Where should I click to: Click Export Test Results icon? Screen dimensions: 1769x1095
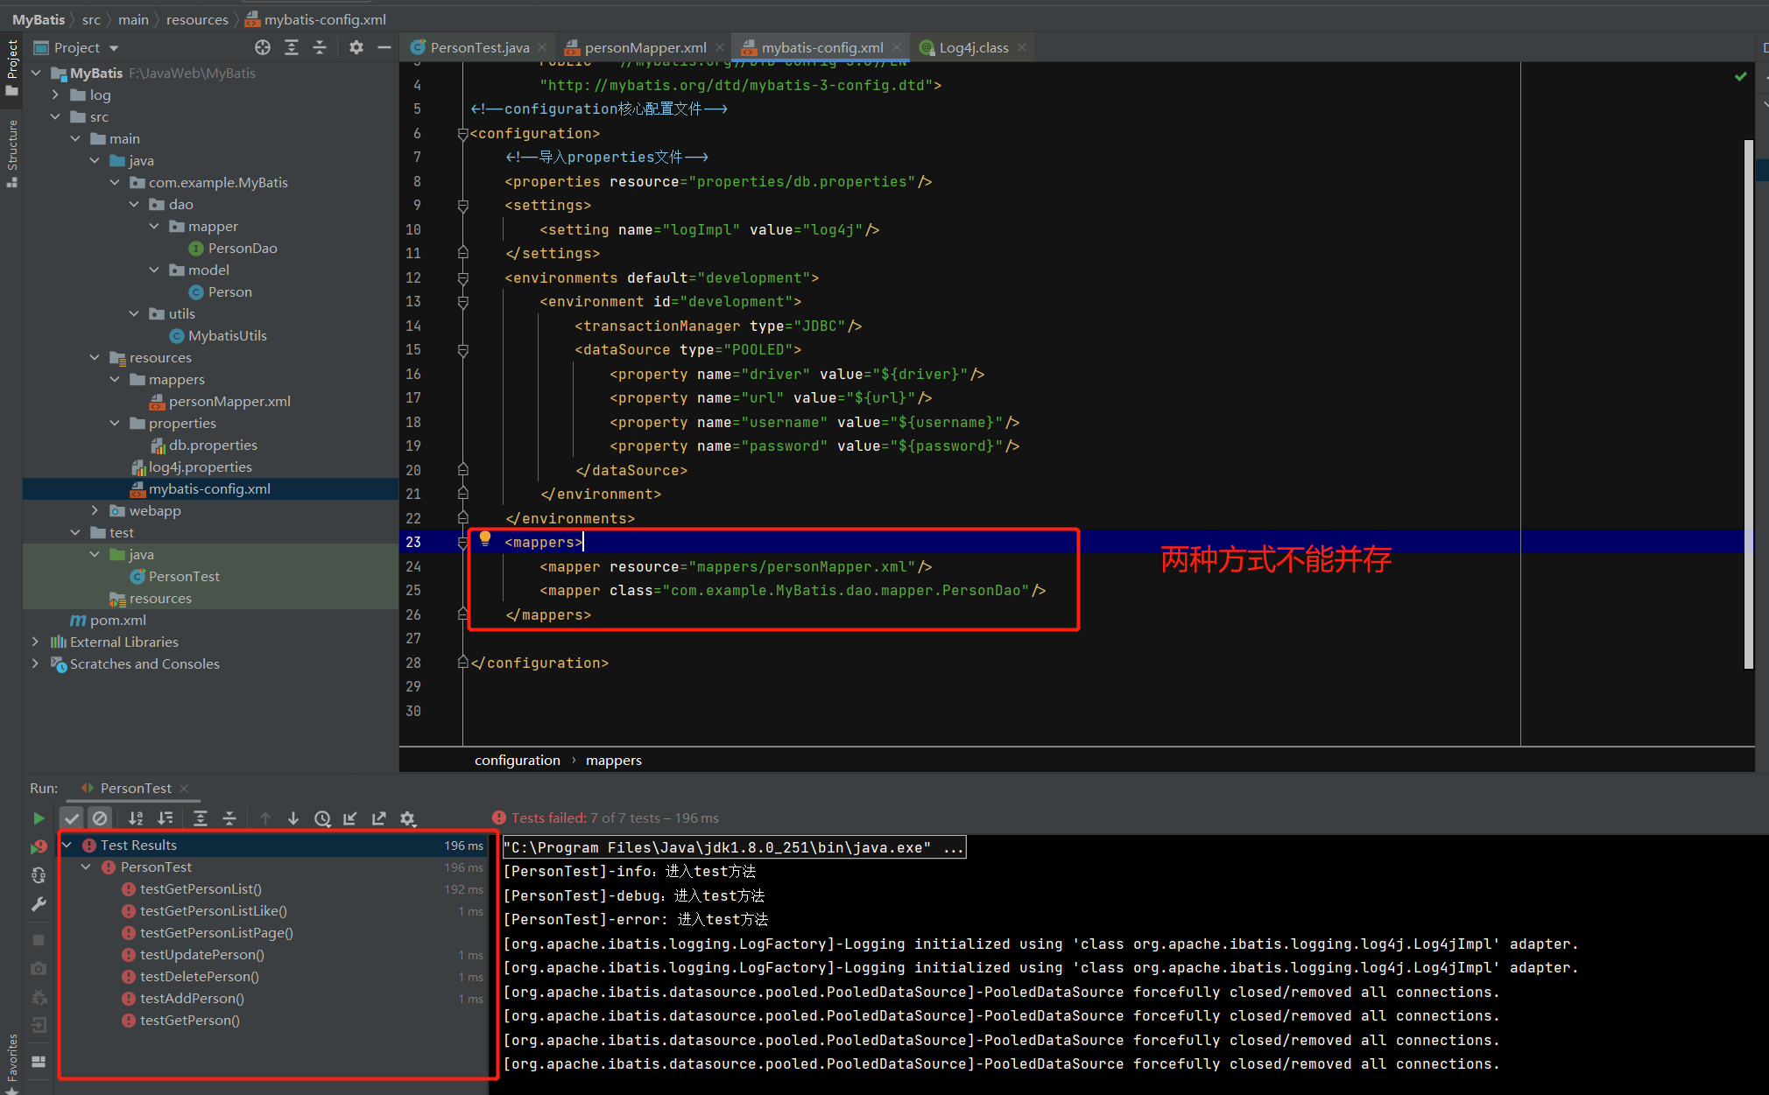pyautogui.click(x=378, y=818)
